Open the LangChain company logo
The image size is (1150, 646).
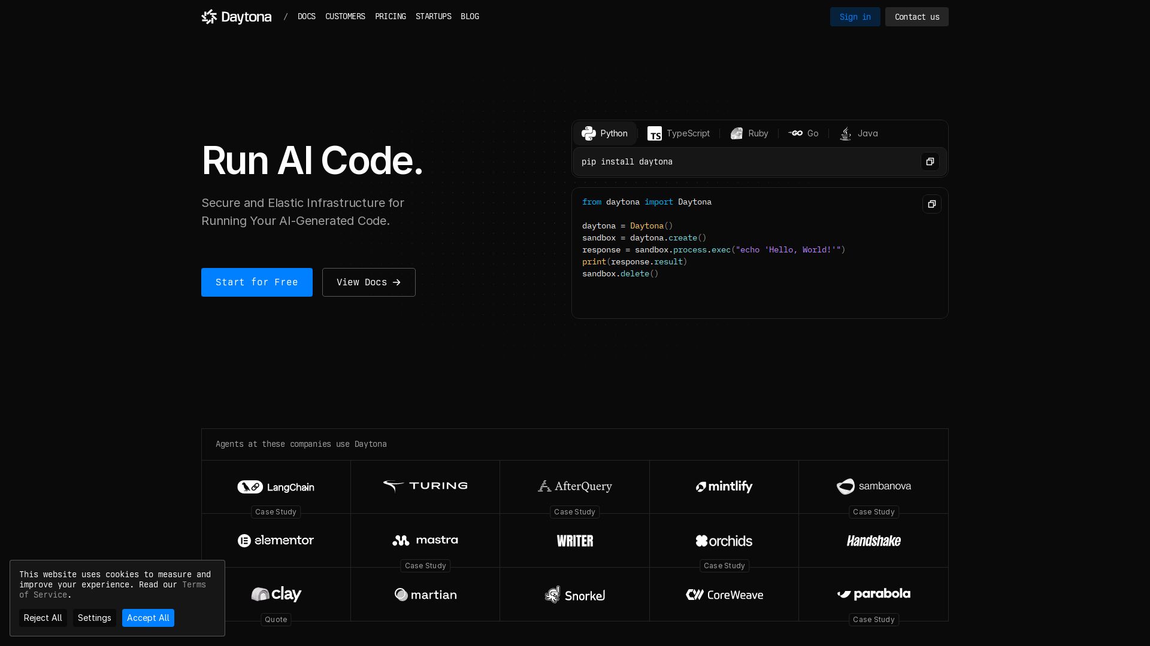coord(276,487)
